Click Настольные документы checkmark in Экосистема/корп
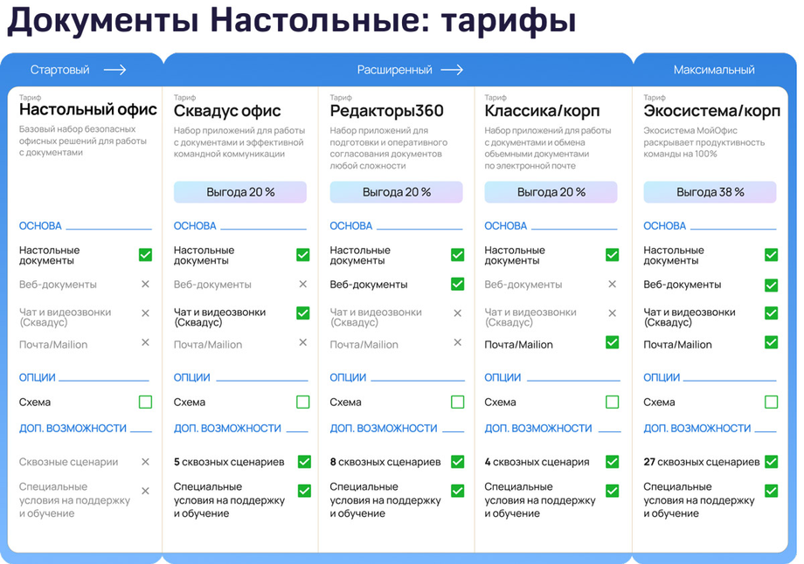804x564 pixels. [x=771, y=255]
